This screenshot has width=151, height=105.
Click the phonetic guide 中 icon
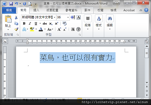pyautogui.click(x=73, y=17)
